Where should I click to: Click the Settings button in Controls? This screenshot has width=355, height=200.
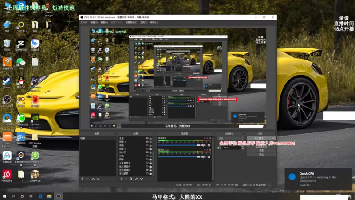(x=261, y=150)
